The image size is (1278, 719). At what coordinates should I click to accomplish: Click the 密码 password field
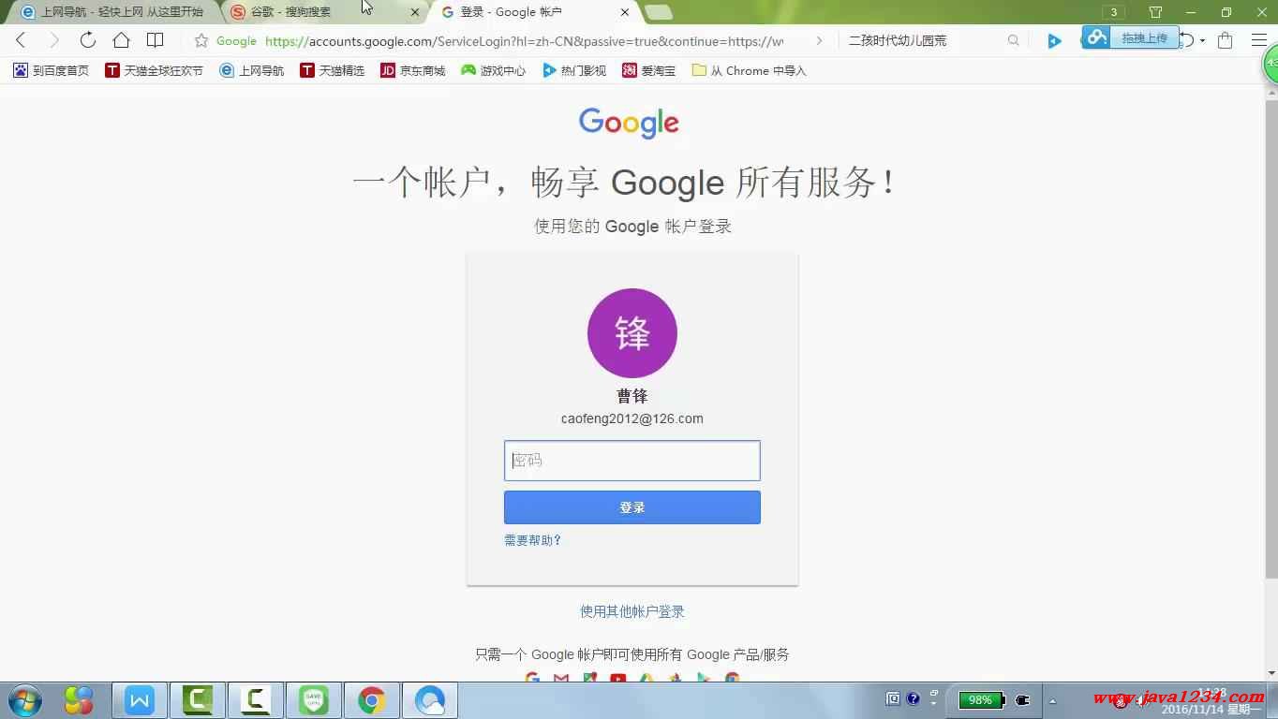click(632, 461)
